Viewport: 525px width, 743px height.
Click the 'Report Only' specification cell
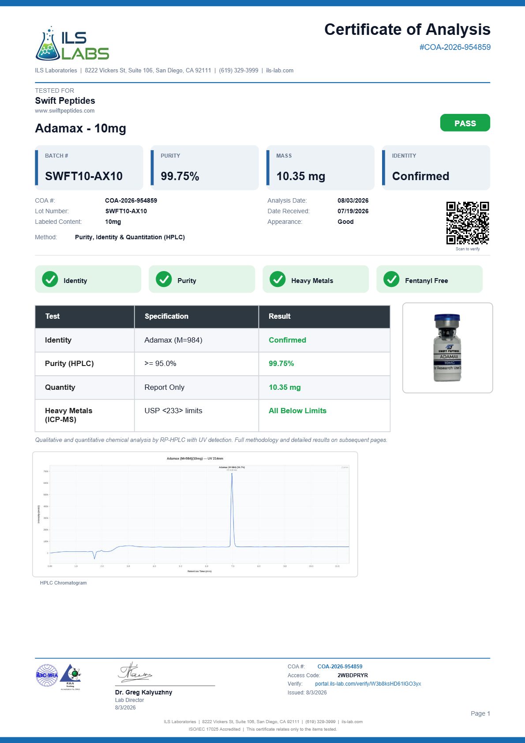point(196,388)
